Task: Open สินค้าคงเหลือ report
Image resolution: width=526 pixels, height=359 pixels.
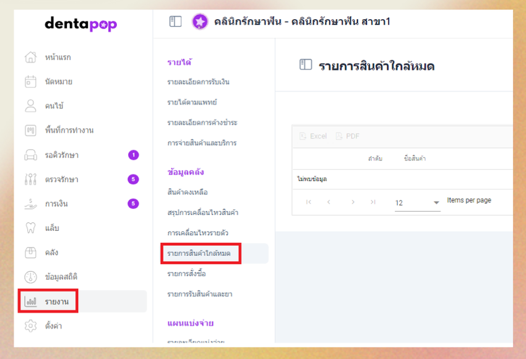Action: click(x=188, y=192)
